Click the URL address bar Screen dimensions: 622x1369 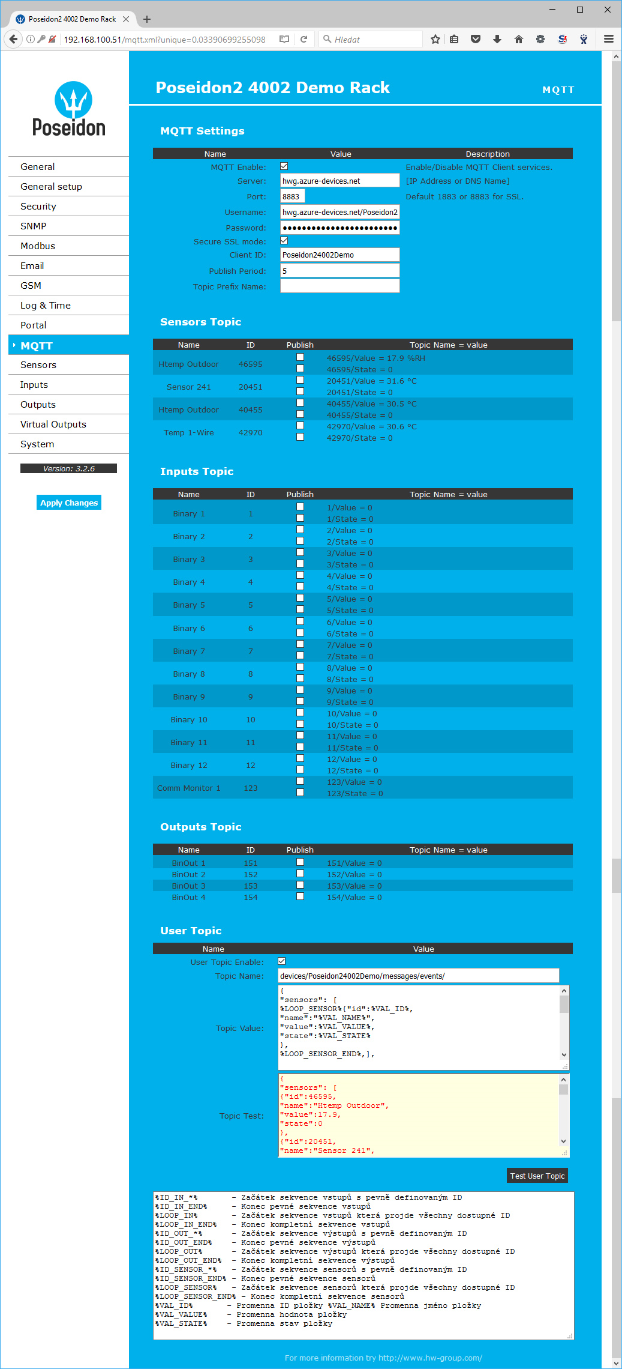pyautogui.click(x=164, y=39)
